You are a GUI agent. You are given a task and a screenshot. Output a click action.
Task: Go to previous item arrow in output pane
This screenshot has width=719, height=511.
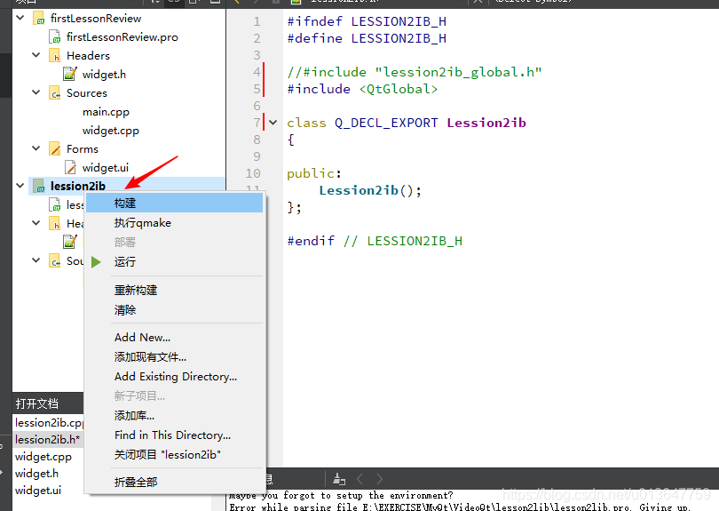pos(360,479)
